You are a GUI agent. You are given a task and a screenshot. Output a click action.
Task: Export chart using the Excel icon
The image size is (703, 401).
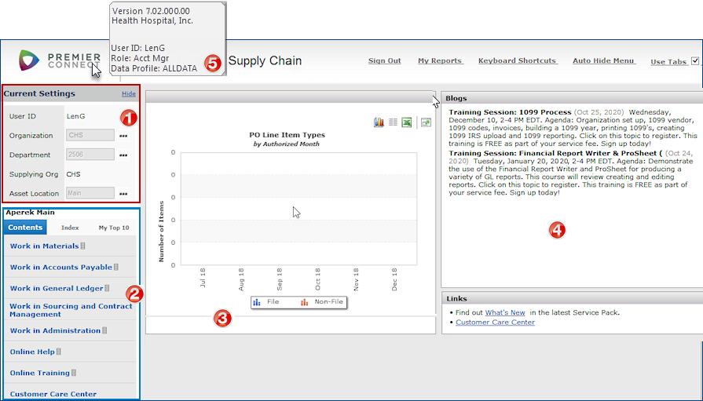coord(407,122)
